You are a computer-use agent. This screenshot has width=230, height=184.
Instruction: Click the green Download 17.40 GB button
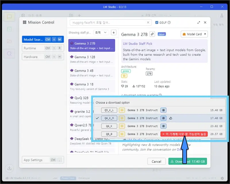pos(188,161)
